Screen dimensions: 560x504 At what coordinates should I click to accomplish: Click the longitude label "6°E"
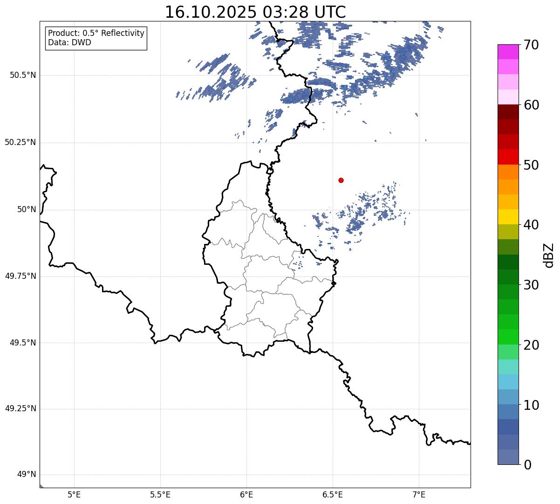pos(246,495)
